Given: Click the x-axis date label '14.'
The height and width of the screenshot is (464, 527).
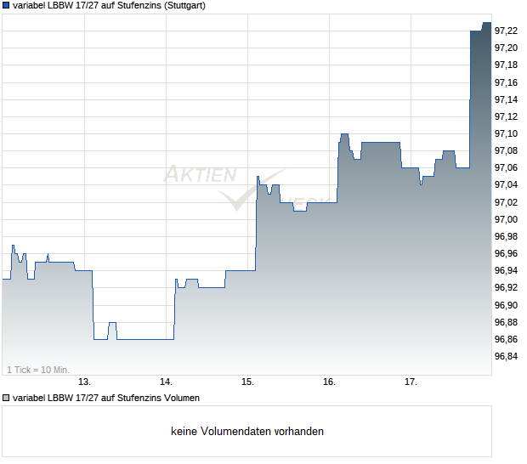Looking at the screenshot, I should click(166, 382).
